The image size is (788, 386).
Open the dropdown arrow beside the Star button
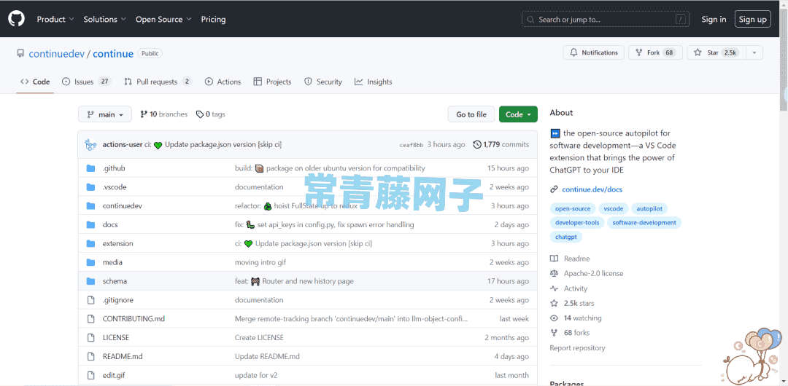[754, 52]
